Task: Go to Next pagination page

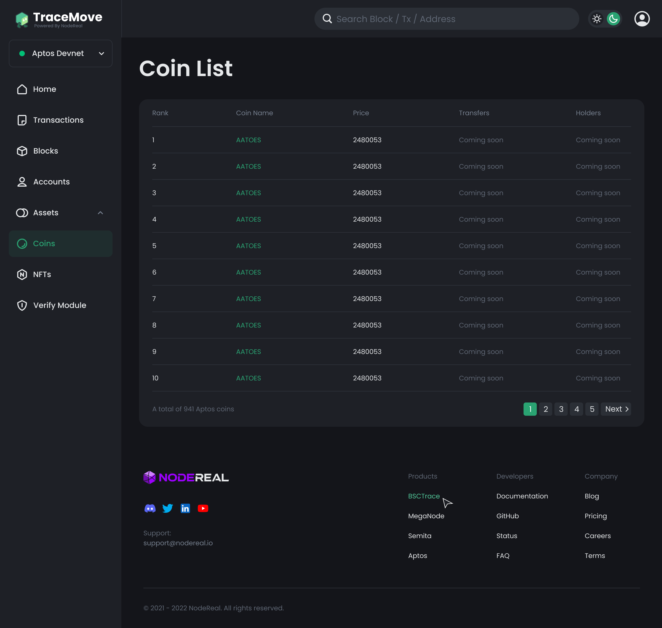Action: coord(616,409)
